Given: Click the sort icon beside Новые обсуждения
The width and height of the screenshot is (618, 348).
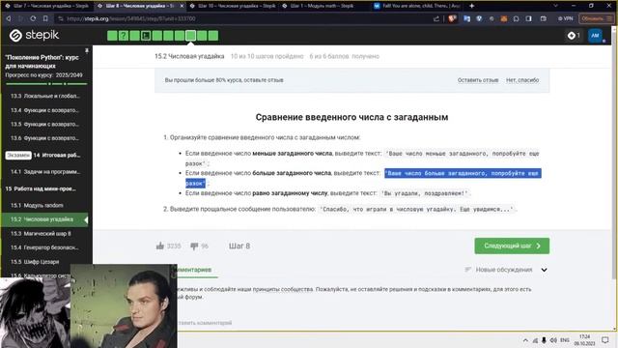Looking at the screenshot, I should [467, 270].
